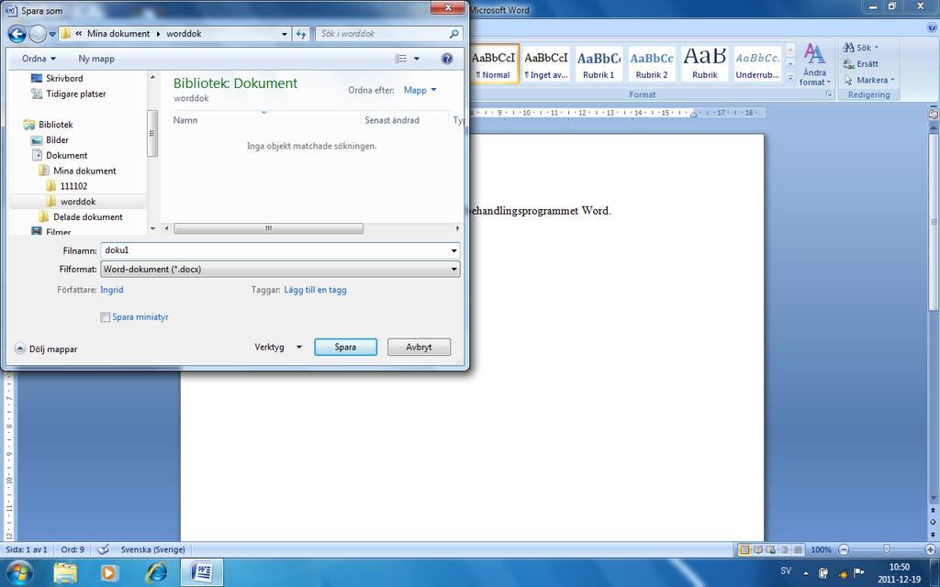Click the Ny mapp button
The height and width of the screenshot is (587, 940).
(95, 59)
